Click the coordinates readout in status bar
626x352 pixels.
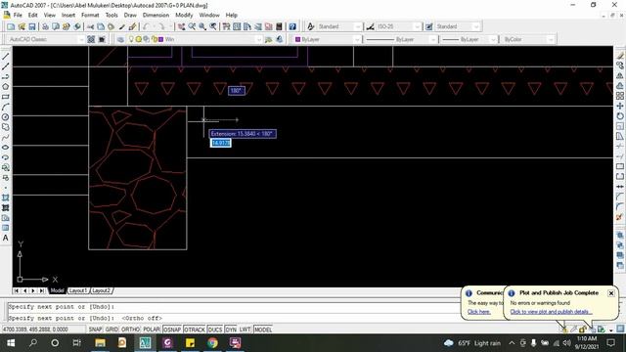43,330
